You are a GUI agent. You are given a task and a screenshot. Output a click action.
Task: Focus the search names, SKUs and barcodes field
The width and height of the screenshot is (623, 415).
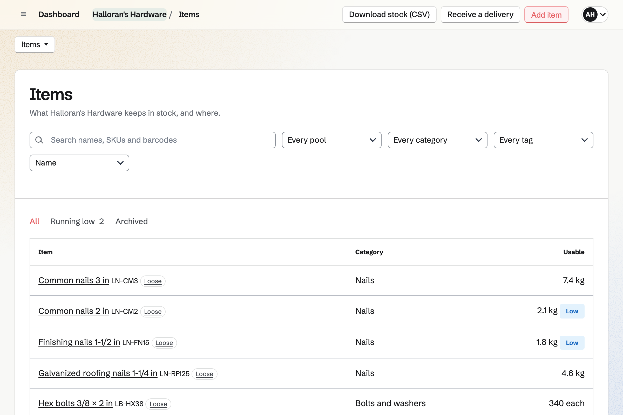pos(153,140)
